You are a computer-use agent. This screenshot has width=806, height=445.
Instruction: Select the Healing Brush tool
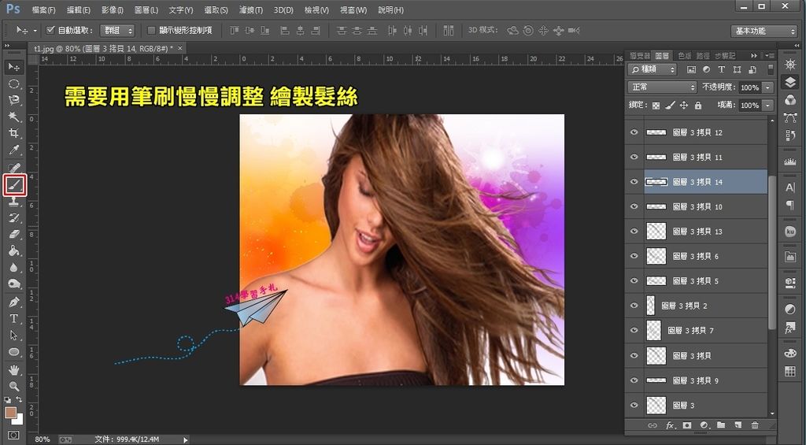[x=14, y=168]
